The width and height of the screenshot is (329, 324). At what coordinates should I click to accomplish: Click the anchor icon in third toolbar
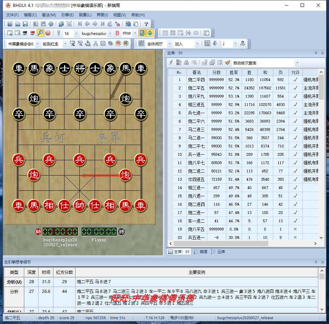[88, 43]
